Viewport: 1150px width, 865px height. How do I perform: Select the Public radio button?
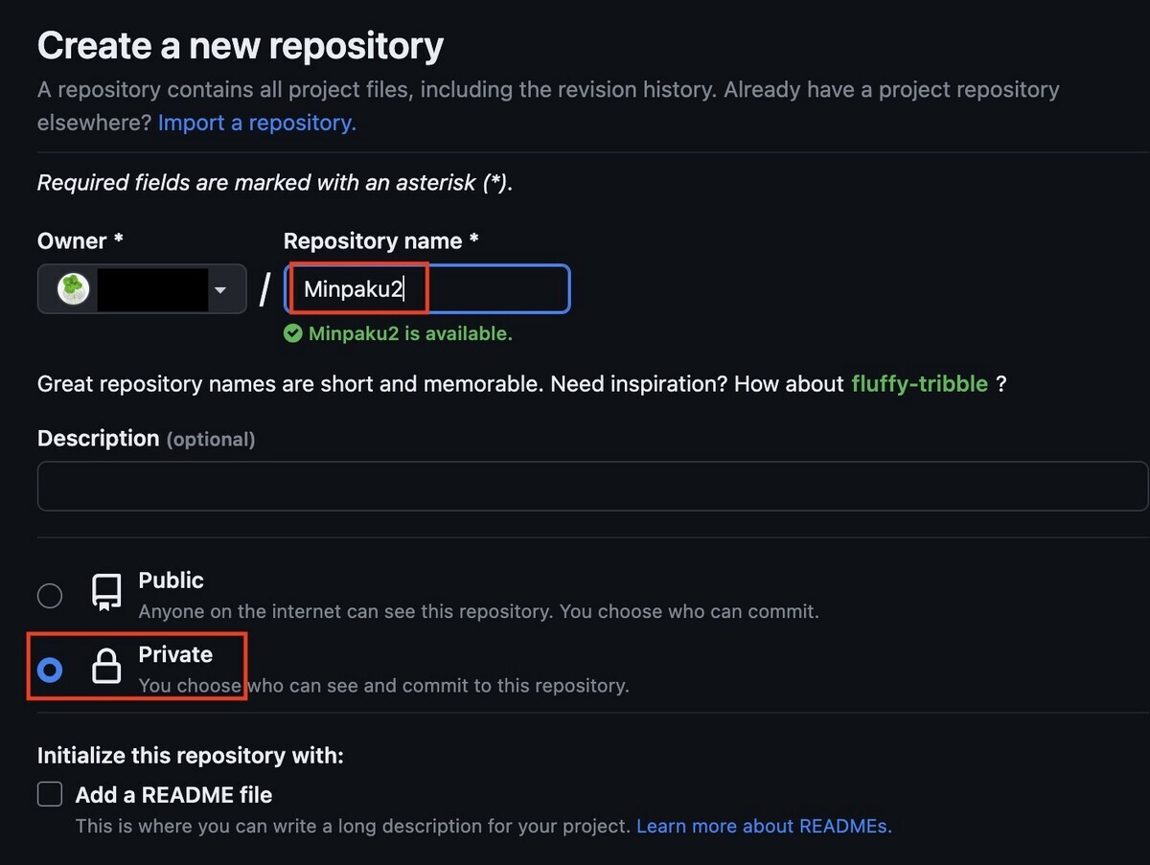[50, 595]
